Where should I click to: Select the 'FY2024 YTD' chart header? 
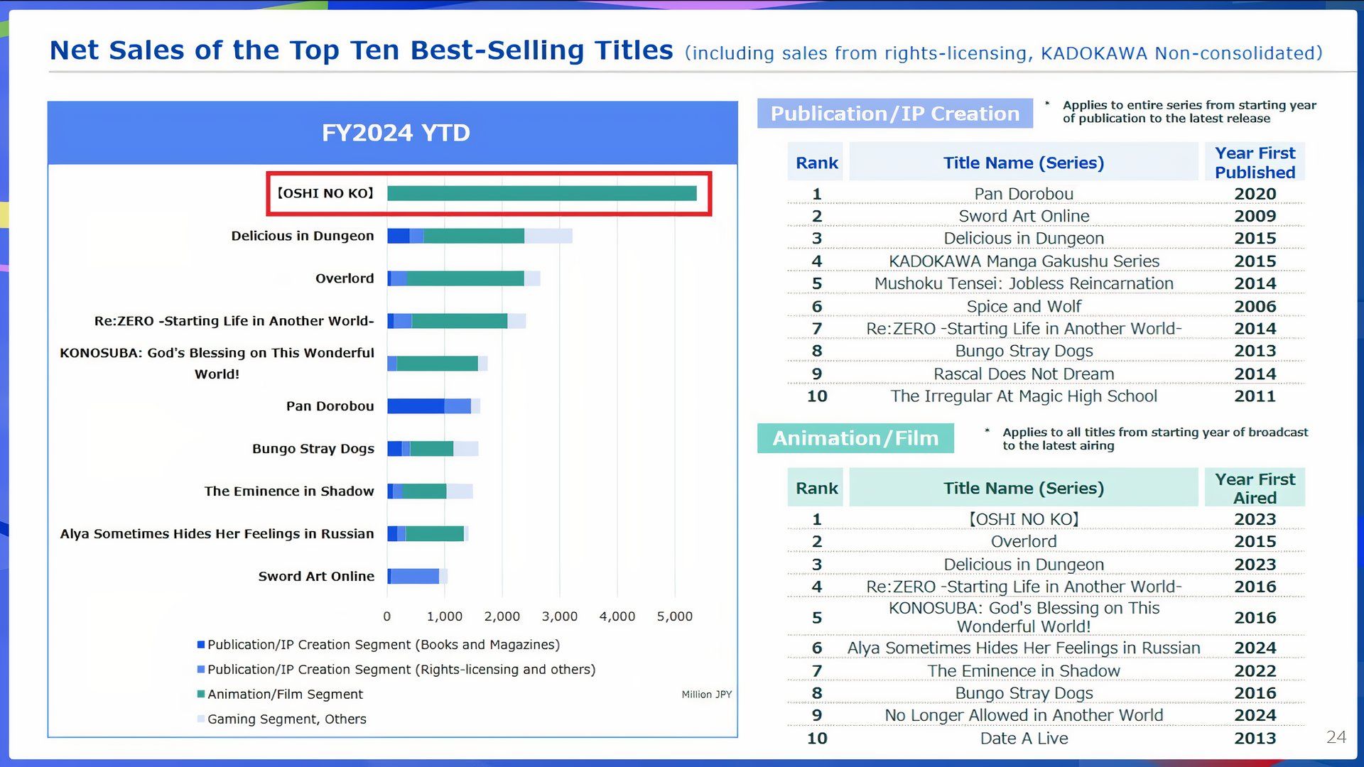pyautogui.click(x=393, y=133)
